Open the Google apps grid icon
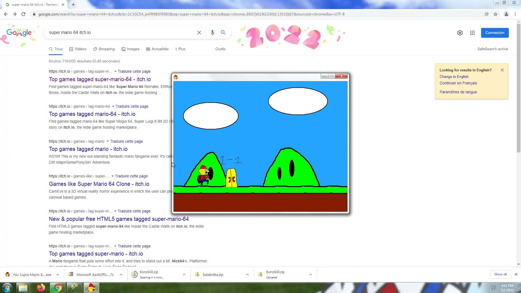521x293 pixels. [472, 33]
